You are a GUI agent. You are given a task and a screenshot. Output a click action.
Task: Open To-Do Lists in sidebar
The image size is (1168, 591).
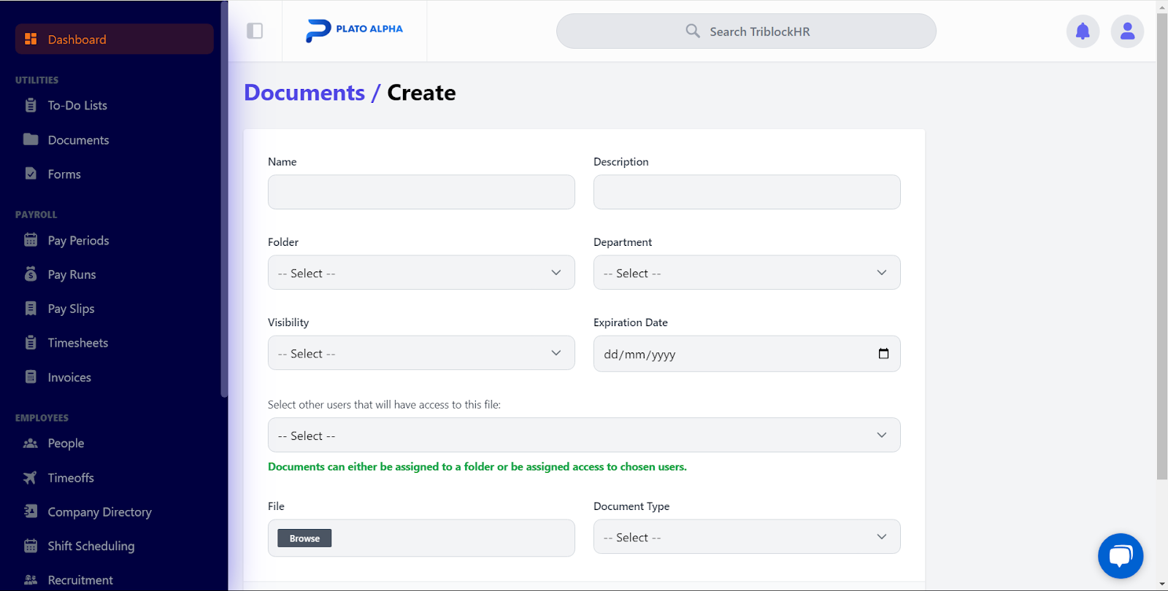tap(77, 105)
